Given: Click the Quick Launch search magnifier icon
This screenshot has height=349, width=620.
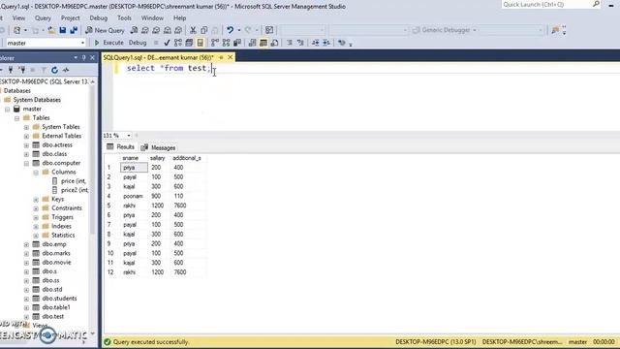Looking at the screenshot, I should [596, 4].
